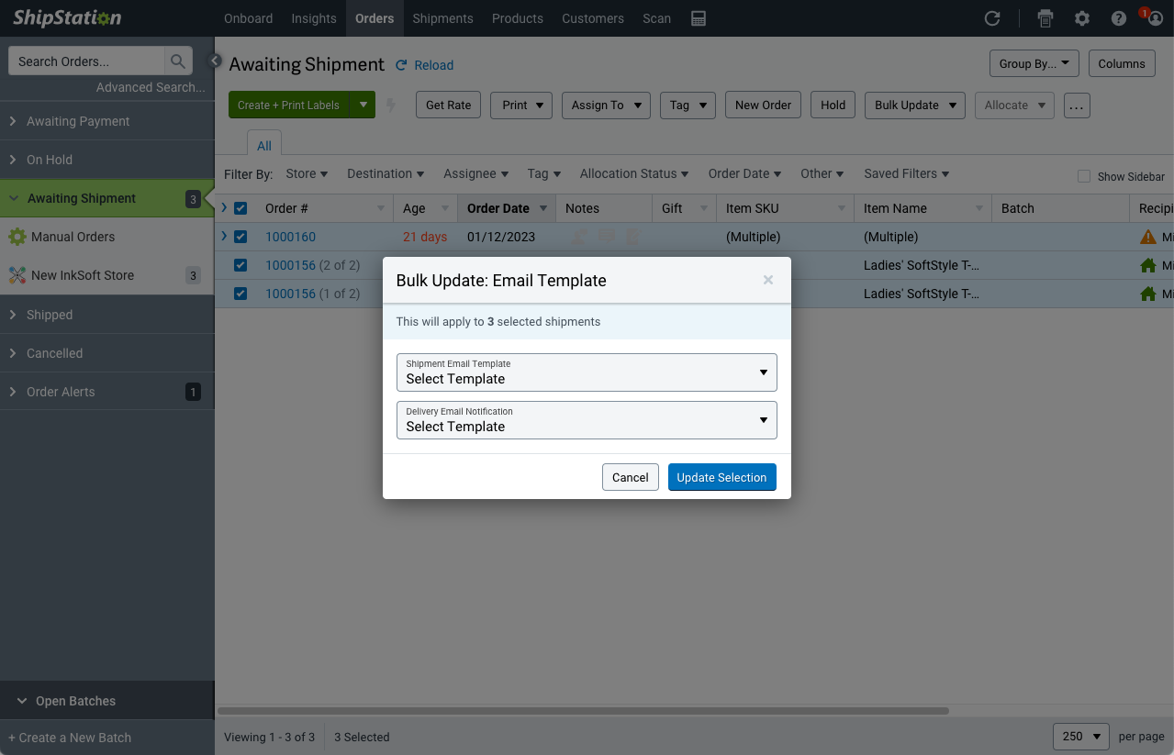
Task: Select the All tab above the filters
Action: coord(263,144)
